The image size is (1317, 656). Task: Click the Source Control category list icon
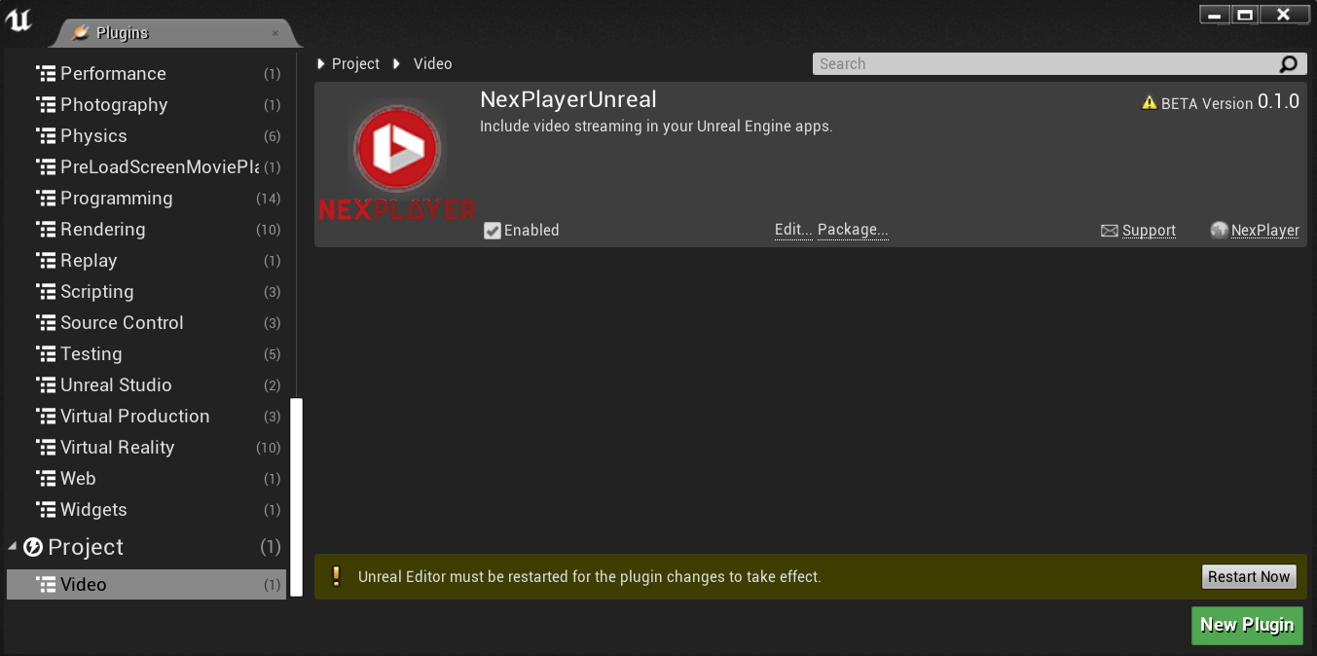pos(46,323)
